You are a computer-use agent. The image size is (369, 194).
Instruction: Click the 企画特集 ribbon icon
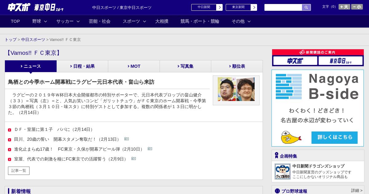point(276,156)
